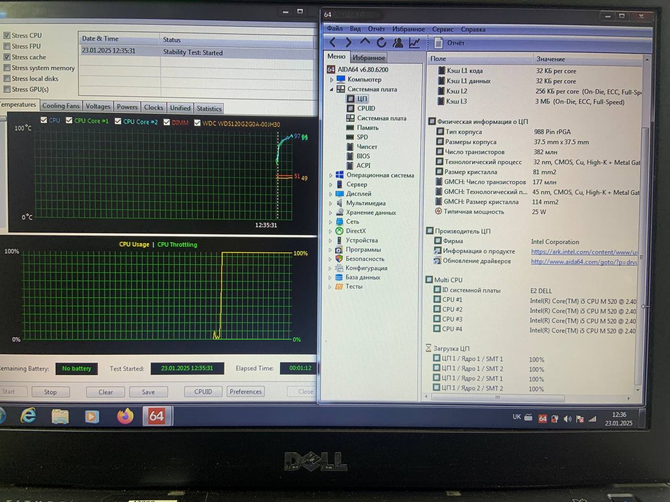Go forward with AIDA64 toolbar right arrow

[348, 42]
